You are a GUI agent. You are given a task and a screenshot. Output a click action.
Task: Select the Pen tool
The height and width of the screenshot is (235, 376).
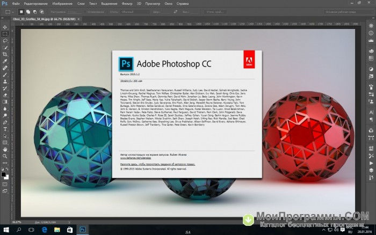pos(5,122)
